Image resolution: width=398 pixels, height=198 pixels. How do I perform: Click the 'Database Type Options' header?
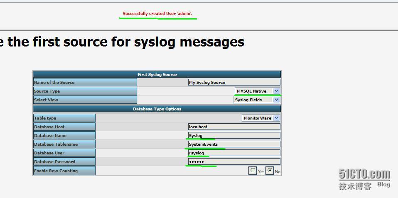point(157,109)
